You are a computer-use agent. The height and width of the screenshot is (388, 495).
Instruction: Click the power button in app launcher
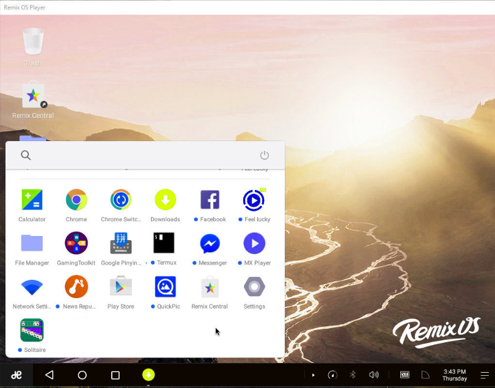coord(265,155)
